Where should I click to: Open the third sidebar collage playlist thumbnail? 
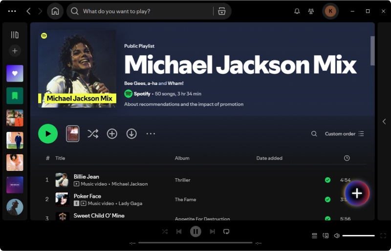coord(15,118)
